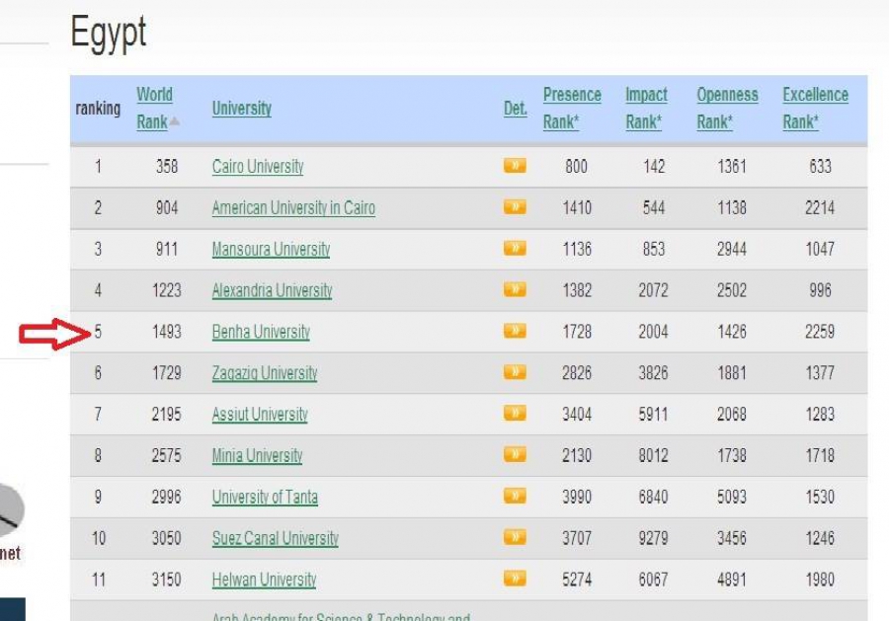Image resolution: width=889 pixels, height=621 pixels.
Task: Sort table by University column header
Action: tap(242, 109)
